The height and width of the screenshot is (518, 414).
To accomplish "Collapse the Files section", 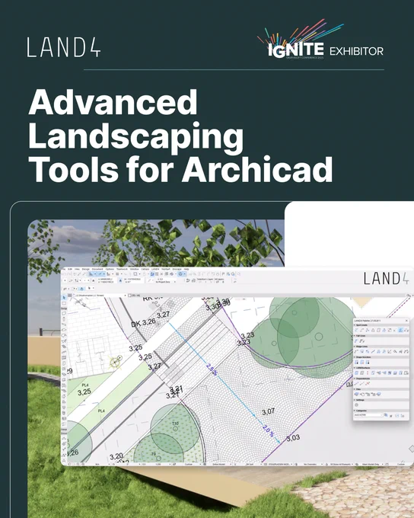I will [354, 389].
